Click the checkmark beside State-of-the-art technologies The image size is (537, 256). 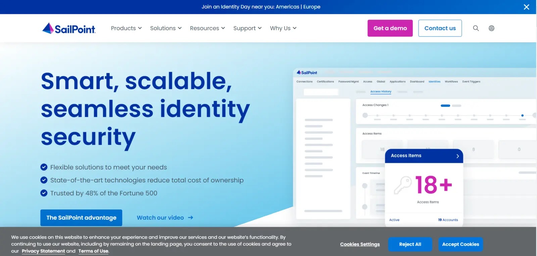pos(44,180)
